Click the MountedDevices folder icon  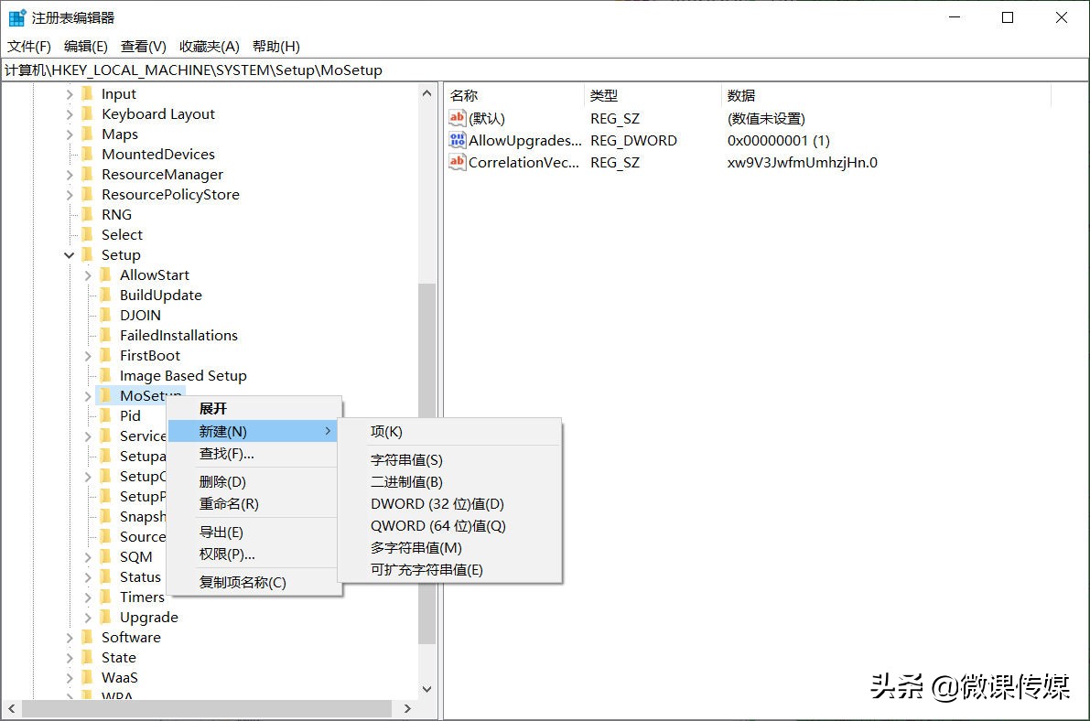pyautogui.click(x=88, y=155)
